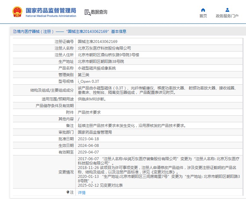
Task: Click the 型号规格 row label
Action: point(66,81)
